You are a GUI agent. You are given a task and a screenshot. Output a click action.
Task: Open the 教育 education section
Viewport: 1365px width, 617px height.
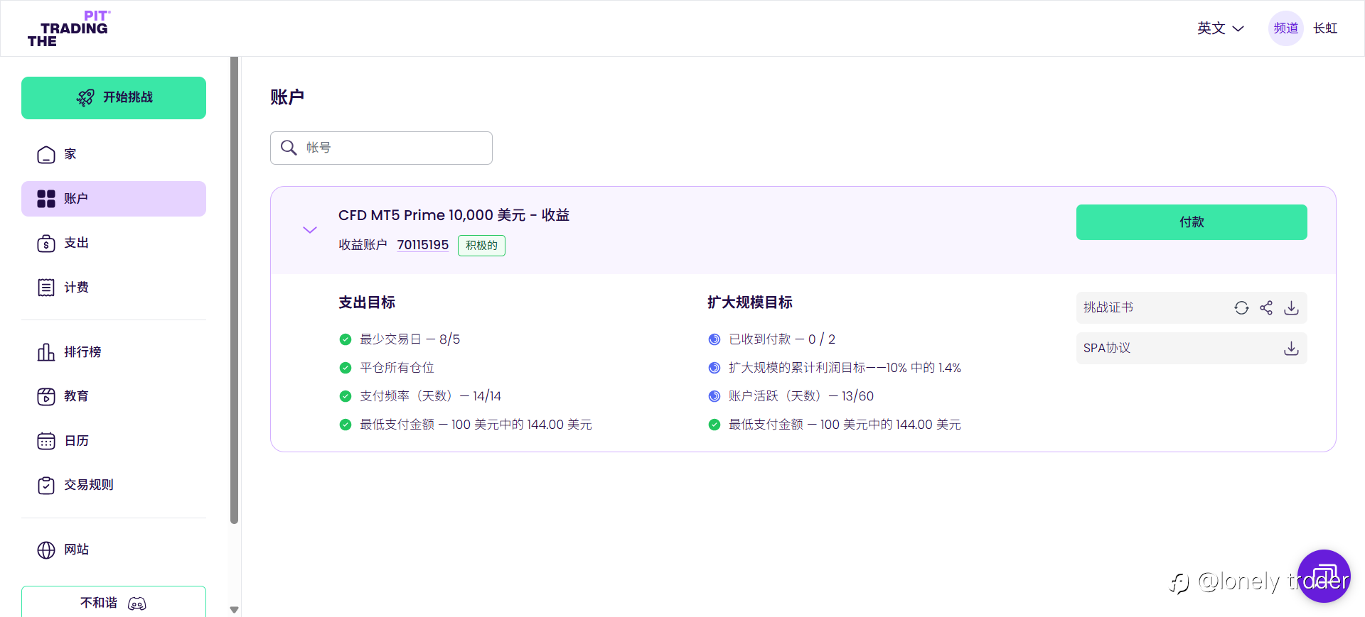(114, 396)
